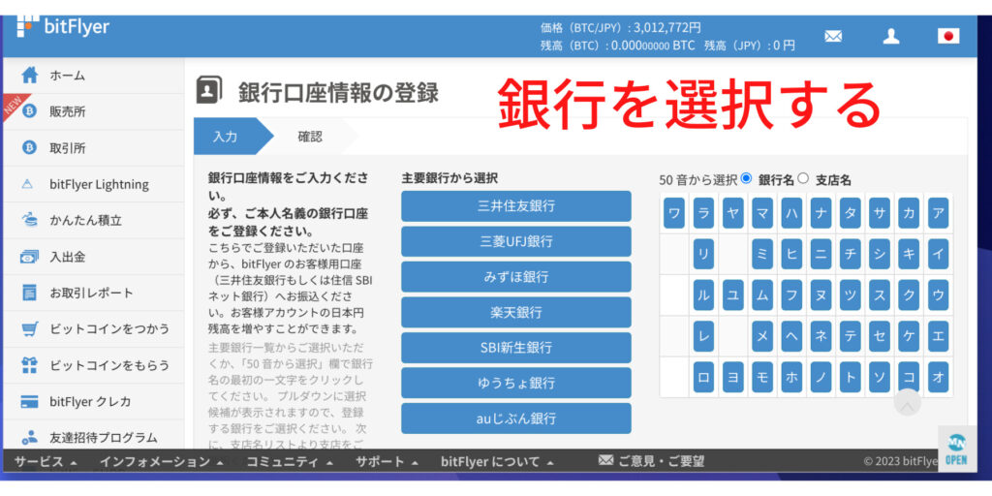
Task: Click the BTC/JPY price text 3,012,772円
Action: pyautogui.click(x=667, y=28)
